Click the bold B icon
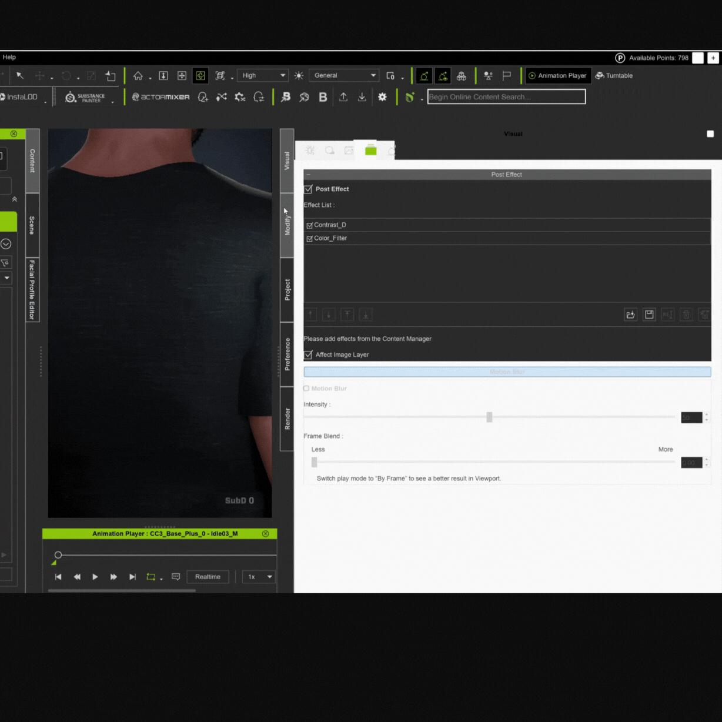 323,97
